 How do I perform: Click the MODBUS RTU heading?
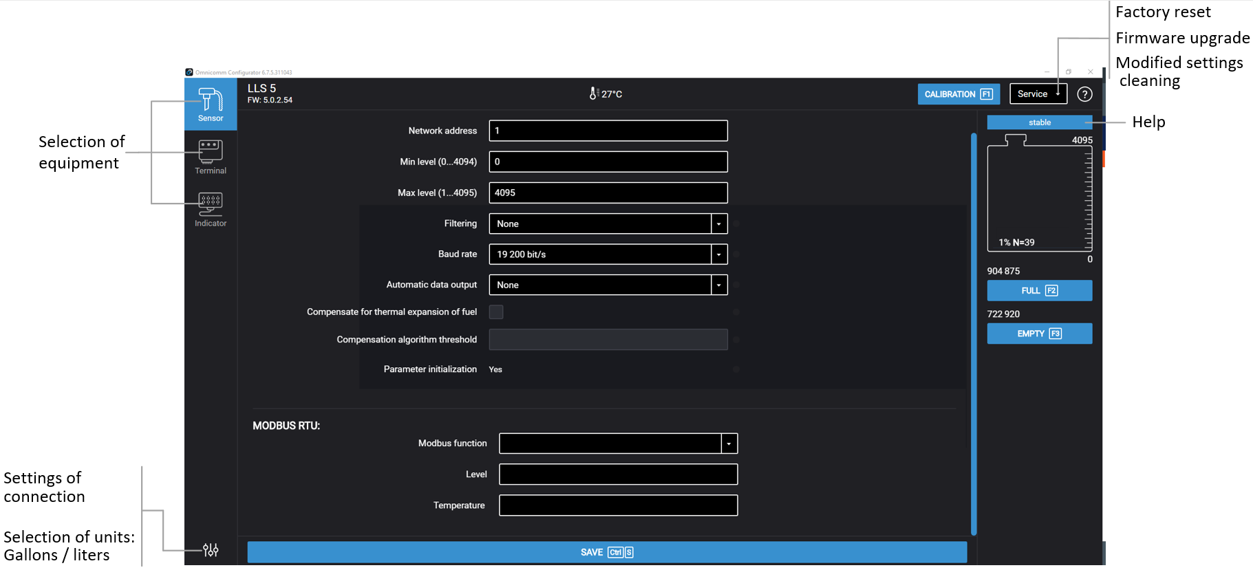tap(286, 426)
